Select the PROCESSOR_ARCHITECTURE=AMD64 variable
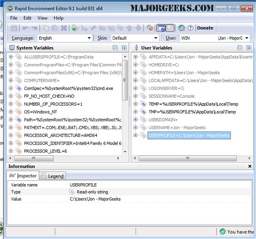256x239 pixels. click(x=60, y=135)
